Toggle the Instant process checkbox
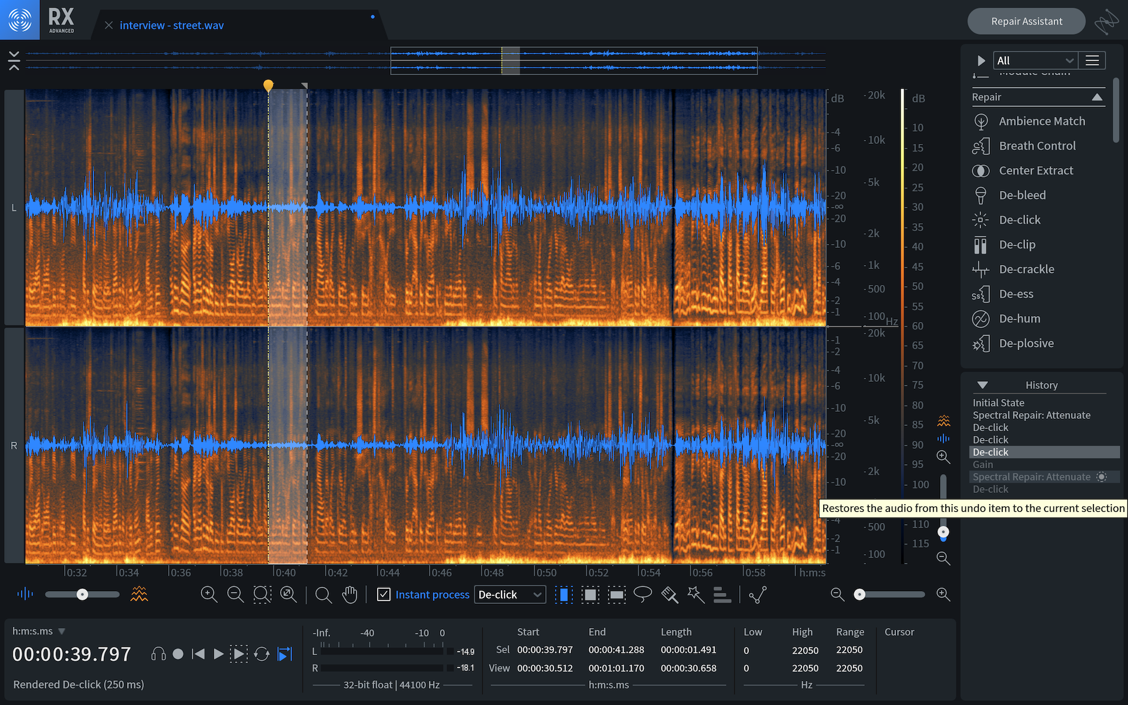Screen dimensions: 1128x705 click(x=384, y=595)
